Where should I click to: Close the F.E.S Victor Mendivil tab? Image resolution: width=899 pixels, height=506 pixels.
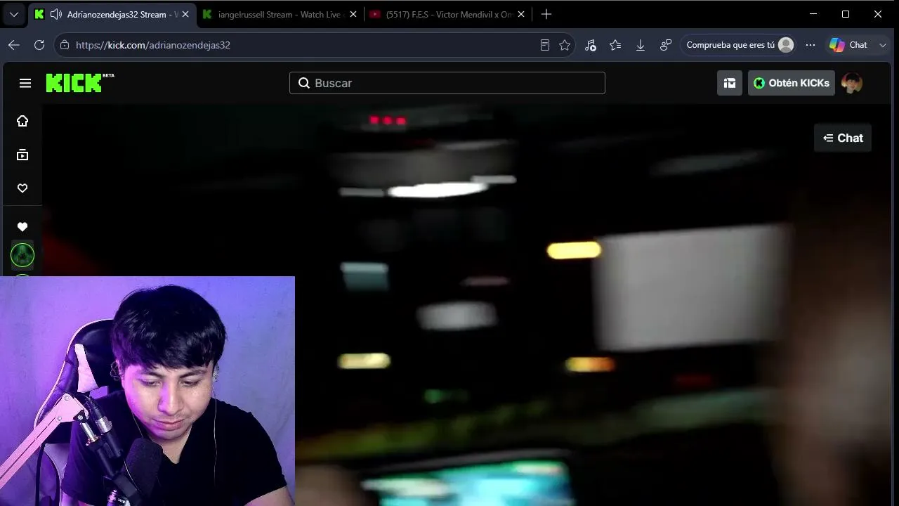click(x=521, y=14)
